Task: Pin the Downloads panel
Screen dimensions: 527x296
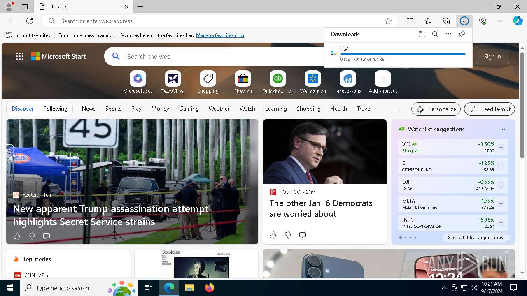Action: click(462, 34)
